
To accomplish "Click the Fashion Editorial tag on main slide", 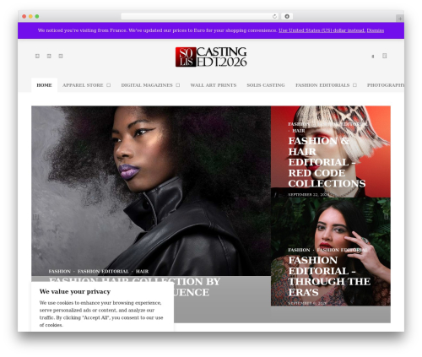I will pyautogui.click(x=103, y=271).
